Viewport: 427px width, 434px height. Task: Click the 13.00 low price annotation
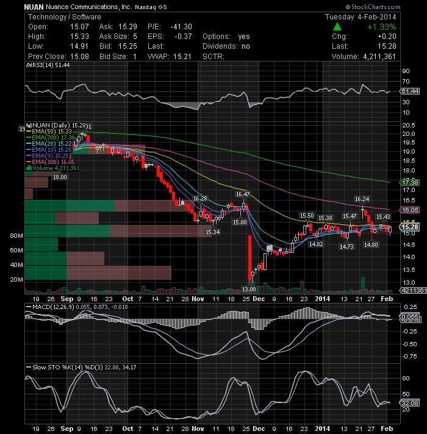249,289
